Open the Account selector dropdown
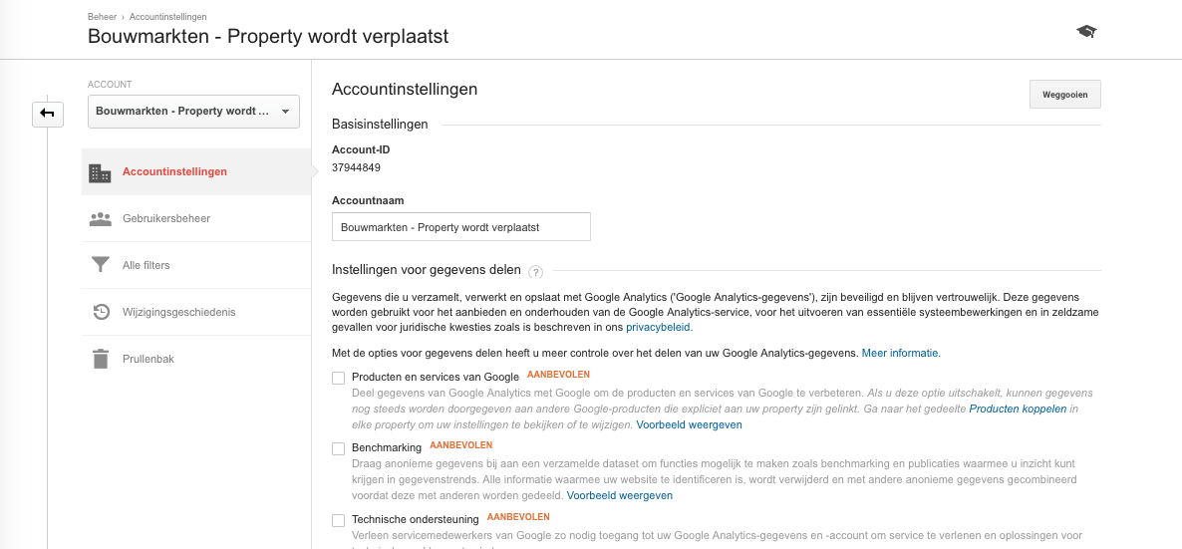The width and height of the screenshot is (1182, 549). [x=193, y=112]
